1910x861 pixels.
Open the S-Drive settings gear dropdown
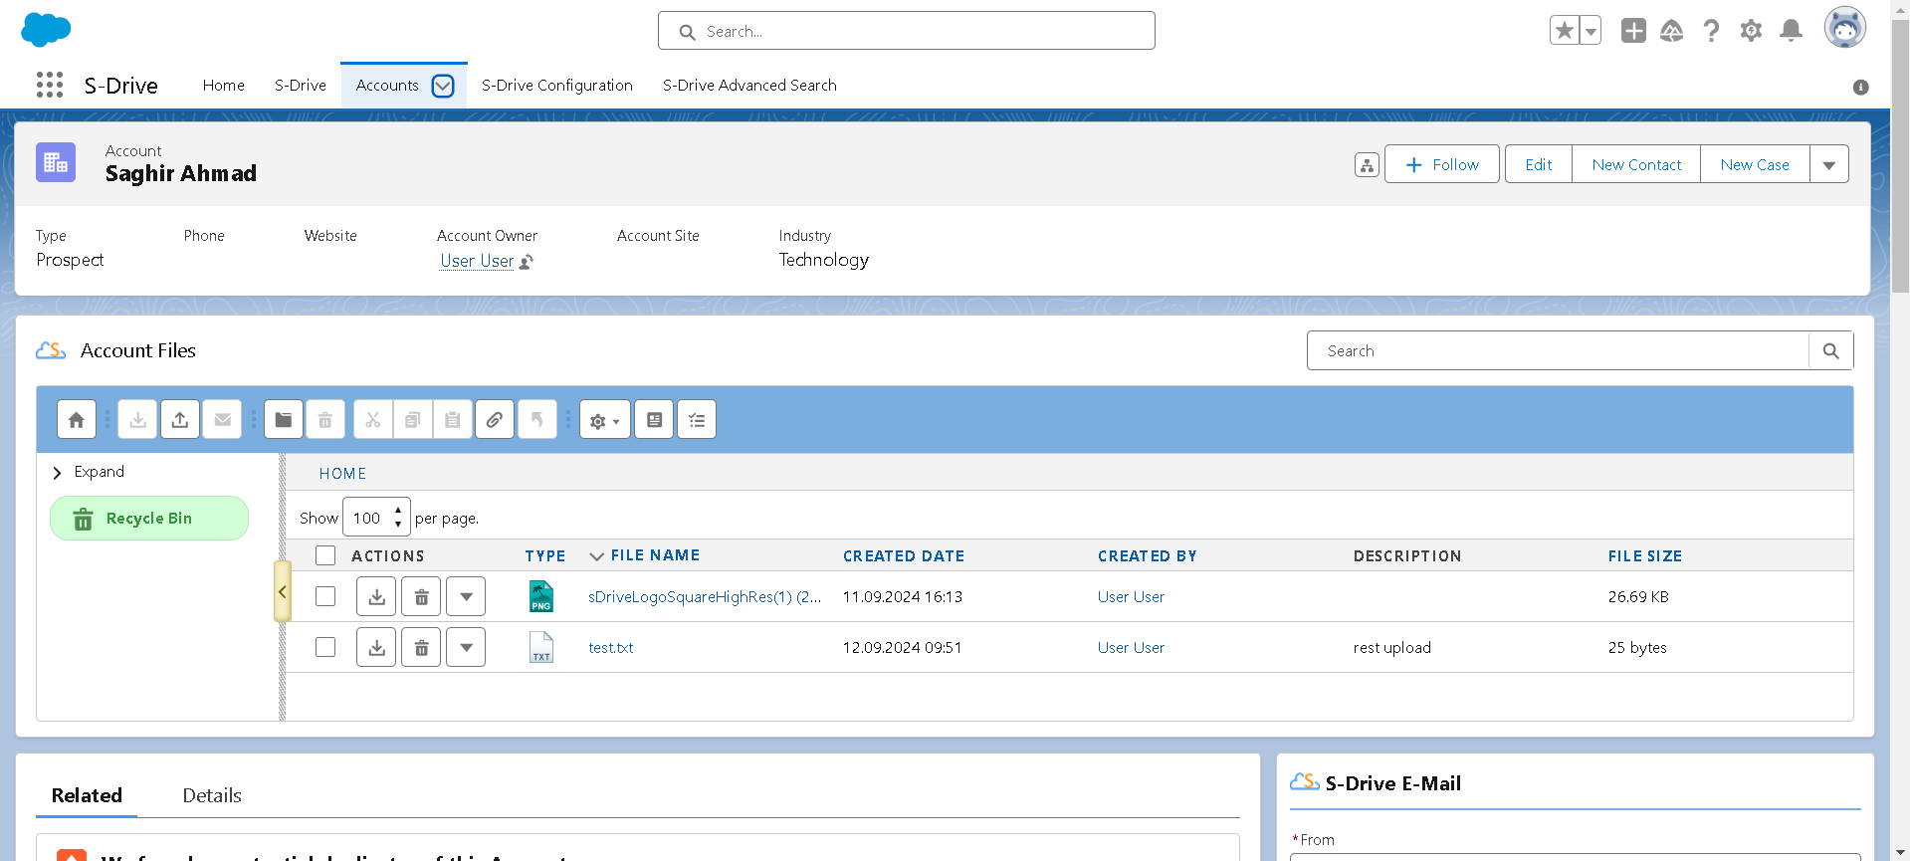pos(604,420)
